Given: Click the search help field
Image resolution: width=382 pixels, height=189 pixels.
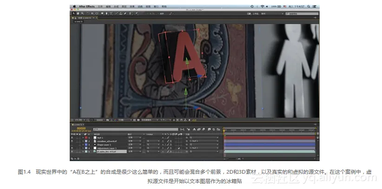Looking at the screenshot, I should (302, 14).
